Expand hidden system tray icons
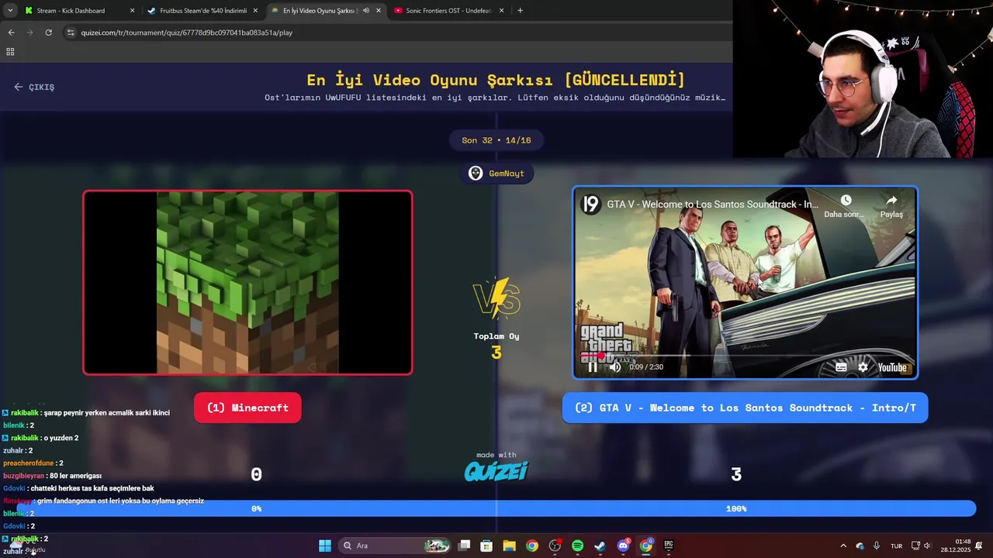 point(843,546)
